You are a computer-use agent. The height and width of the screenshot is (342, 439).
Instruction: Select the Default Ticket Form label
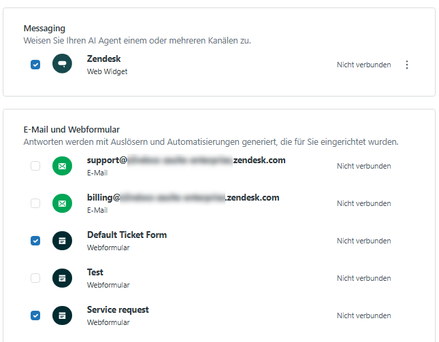[x=127, y=235]
